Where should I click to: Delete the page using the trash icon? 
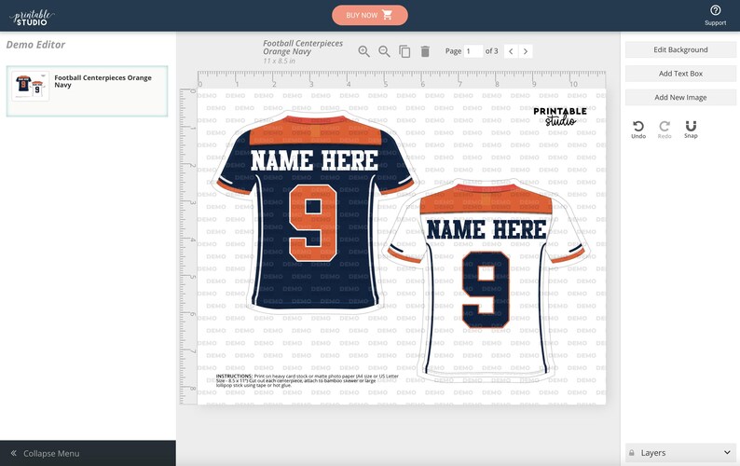pos(425,51)
